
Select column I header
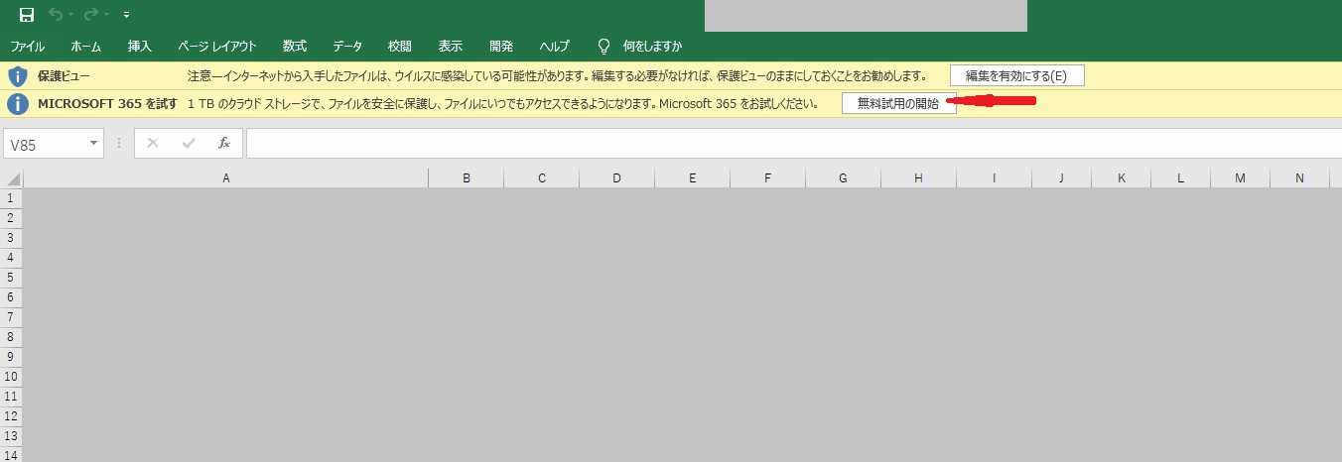(x=995, y=178)
